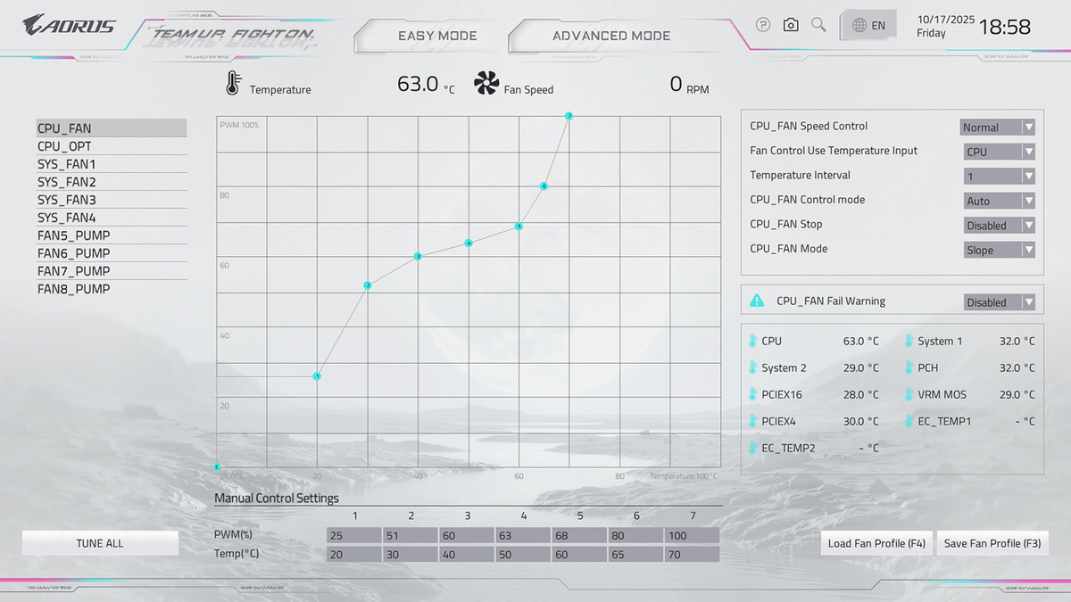Image resolution: width=1071 pixels, height=602 pixels.
Task: Open CPU_FAN Stop dropdown
Action: click(998, 225)
